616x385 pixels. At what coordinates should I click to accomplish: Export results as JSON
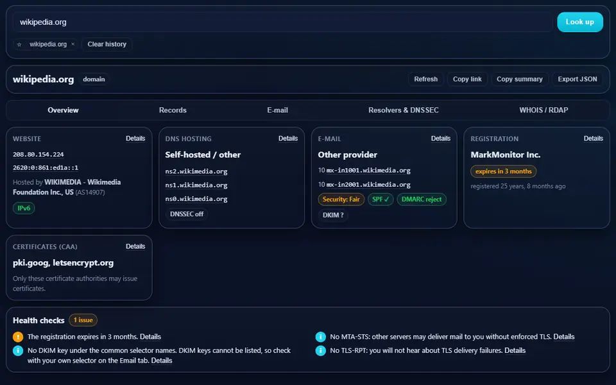(577, 79)
